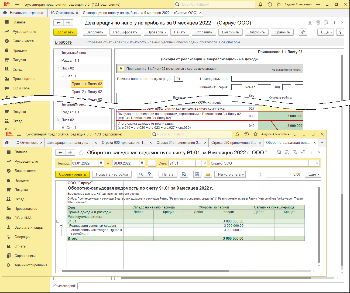350x293 pixels.
Task: Click the report horizontal scrollbar
Action: pos(145,271)
